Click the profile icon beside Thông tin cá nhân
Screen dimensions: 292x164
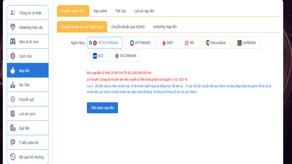pyautogui.click(x=13, y=13)
